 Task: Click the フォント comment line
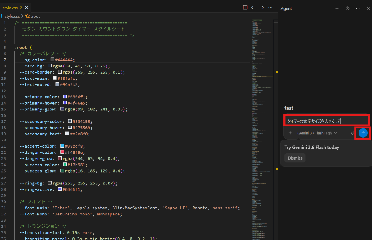[x=36, y=202]
